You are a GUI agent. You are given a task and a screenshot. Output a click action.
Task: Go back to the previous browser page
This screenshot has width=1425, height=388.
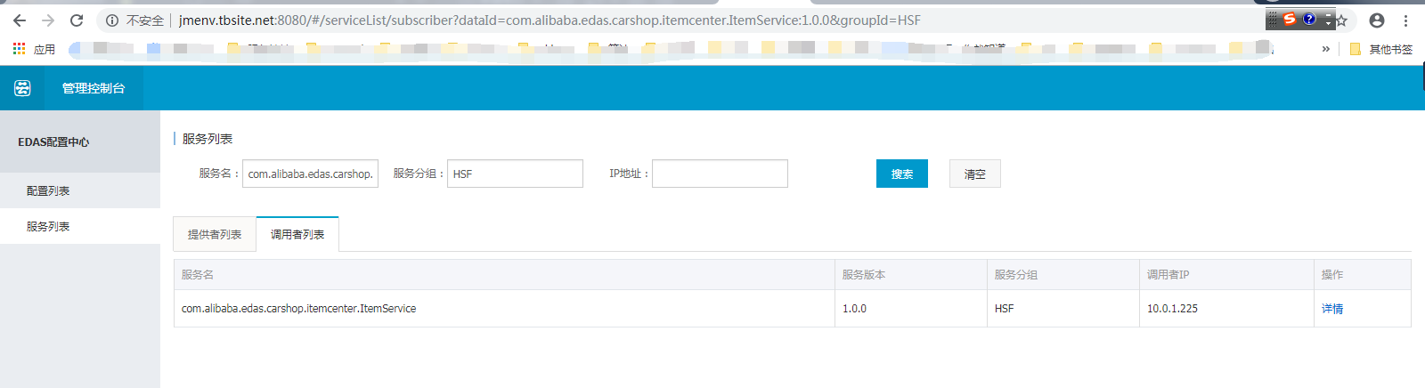tap(20, 20)
